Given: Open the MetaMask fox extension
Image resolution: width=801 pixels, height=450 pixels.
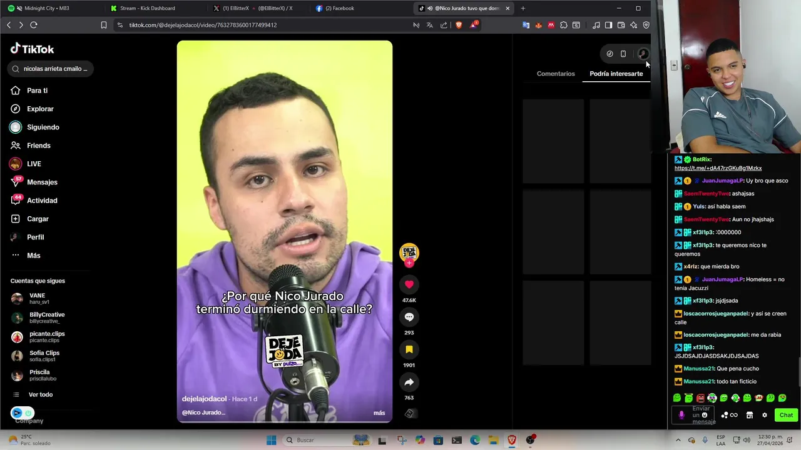Looking at the screenshot, I should click(x=538, y=25).
